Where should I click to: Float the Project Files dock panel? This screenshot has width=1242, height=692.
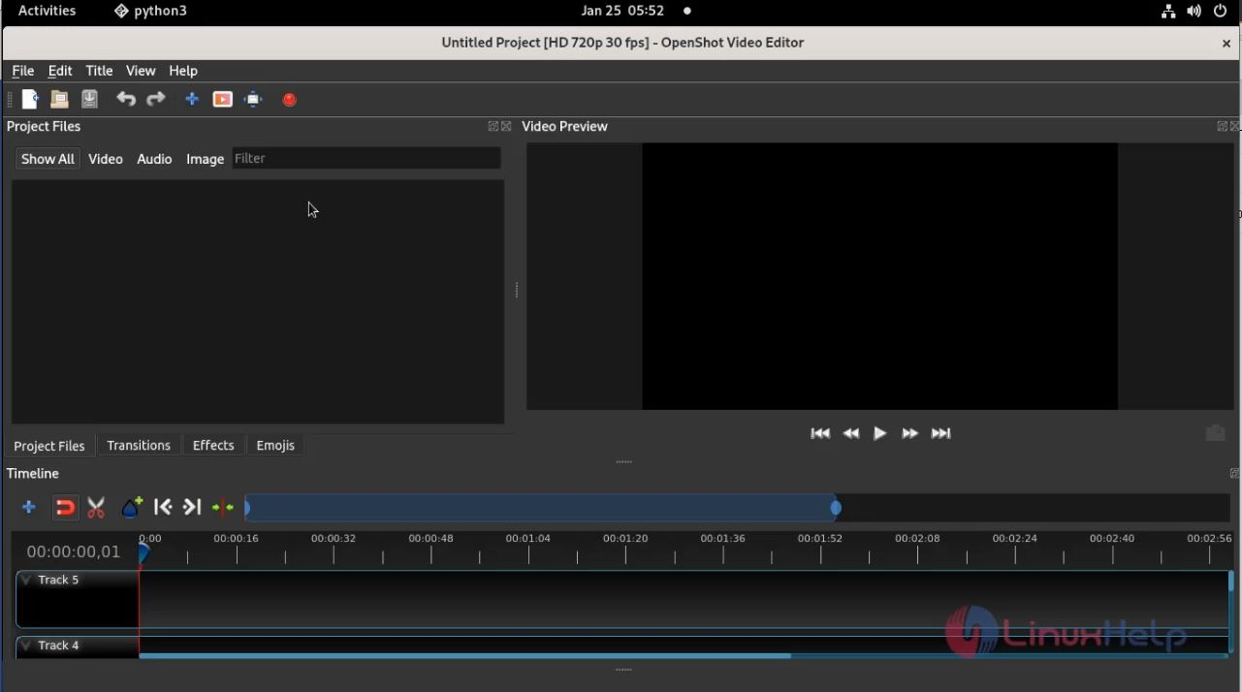click(493, 126)
